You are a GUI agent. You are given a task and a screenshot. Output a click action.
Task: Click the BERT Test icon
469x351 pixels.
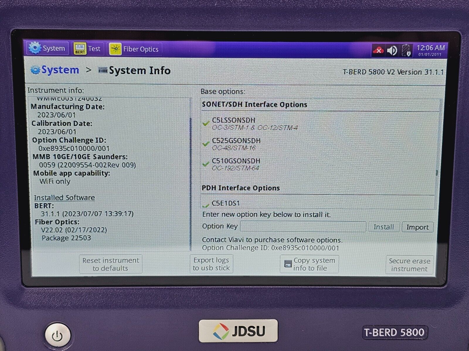[80, 49]
